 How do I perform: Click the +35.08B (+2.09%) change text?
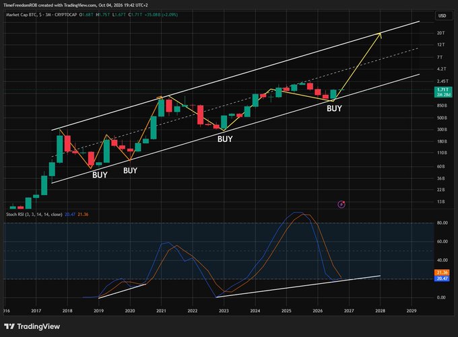162,15
